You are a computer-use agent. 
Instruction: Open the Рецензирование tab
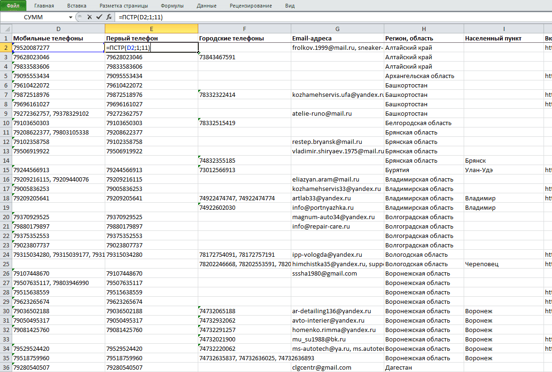pos(251,6)
